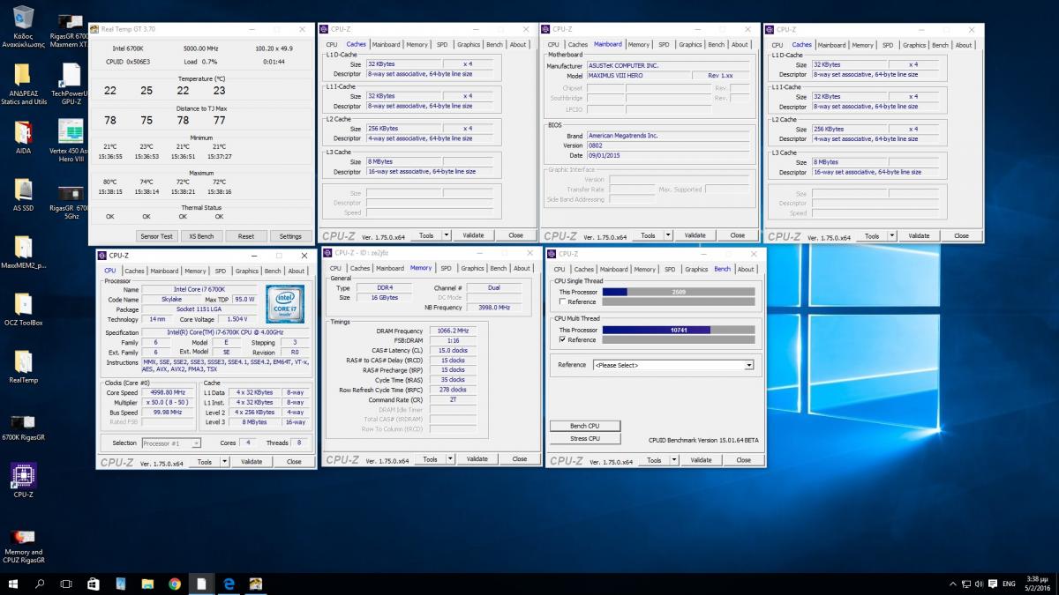Viewport: 1059px width, 595px height.
Task: Click the DRAM Frequency value field
Action: click(453, 331)
